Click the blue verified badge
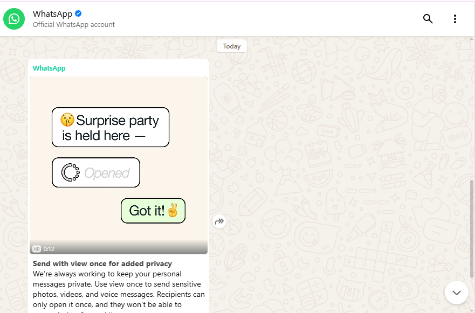Screen dimensions: 475x313 point(78,13)
